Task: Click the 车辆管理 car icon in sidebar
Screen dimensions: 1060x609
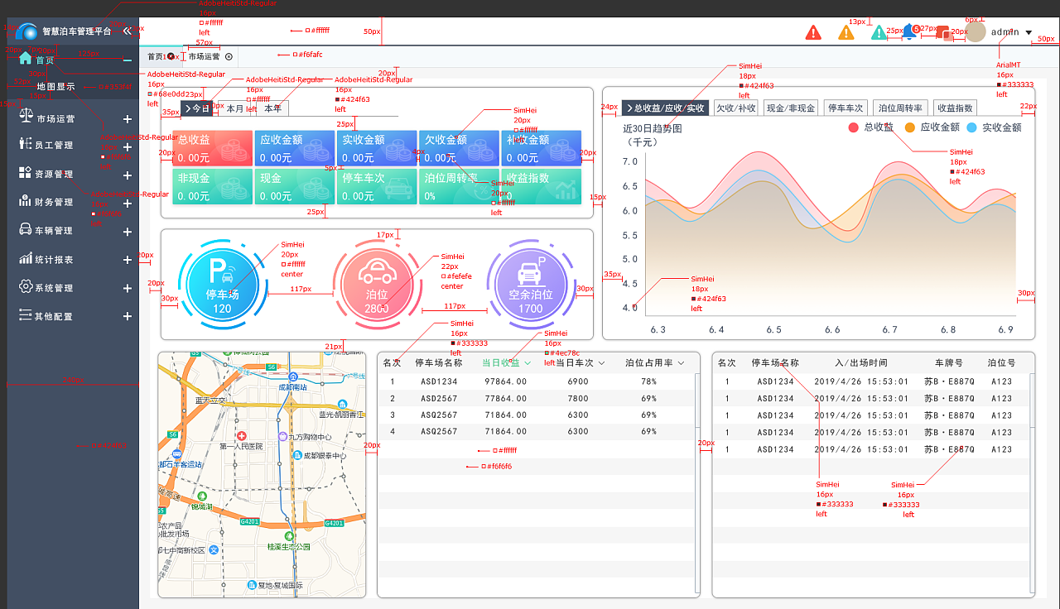Action: coord(26,230)
